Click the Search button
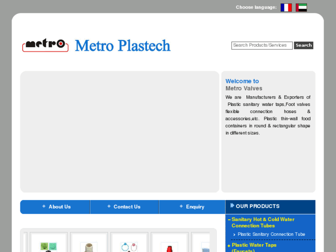This screenshot has width=336, height=252. click(x=304, y=45)
